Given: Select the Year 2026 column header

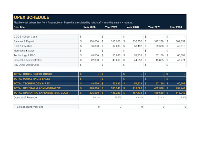Looking at the screenshot, I should pos(89,27).
